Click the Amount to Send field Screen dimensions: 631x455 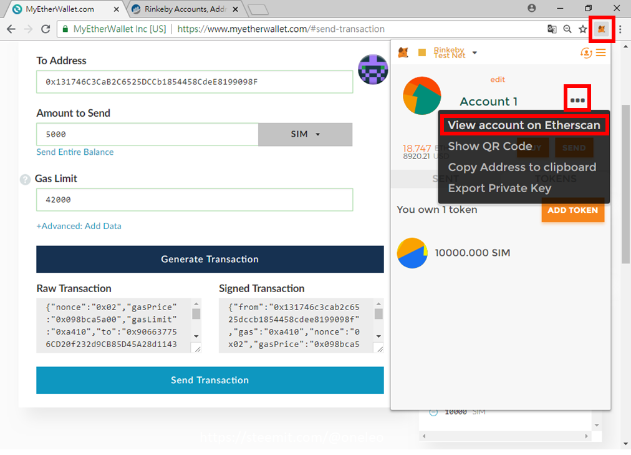tap(147, 134)
